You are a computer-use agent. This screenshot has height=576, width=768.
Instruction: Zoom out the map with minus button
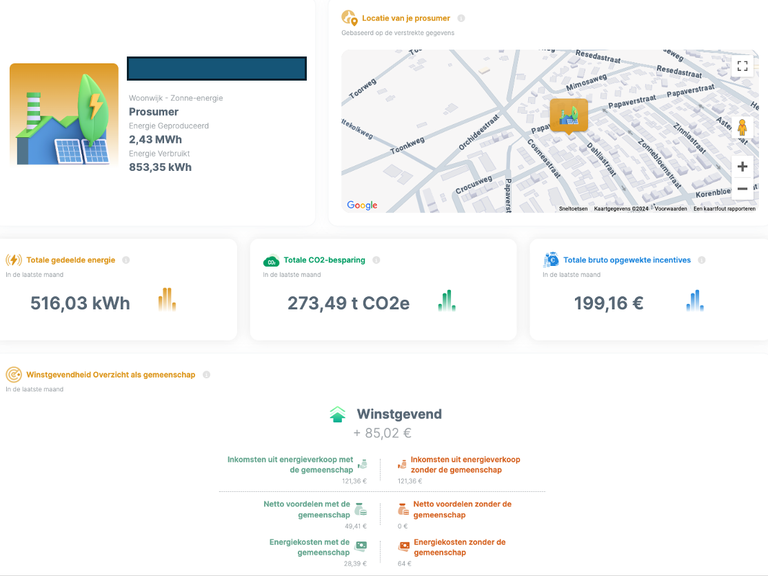(742, 189)
